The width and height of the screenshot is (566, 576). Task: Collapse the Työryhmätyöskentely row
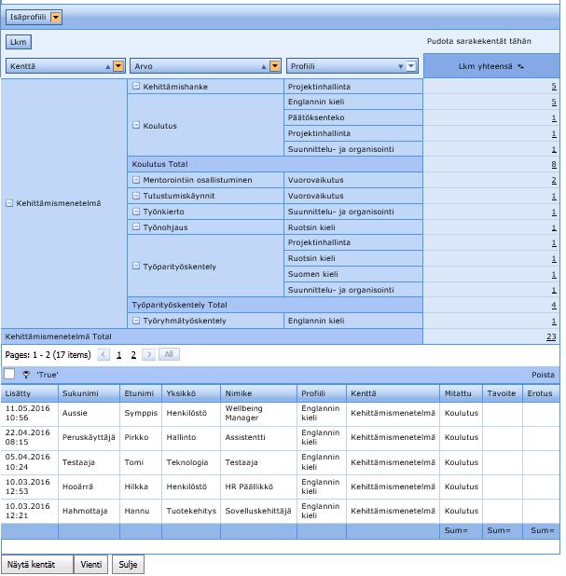click(136, 321)
